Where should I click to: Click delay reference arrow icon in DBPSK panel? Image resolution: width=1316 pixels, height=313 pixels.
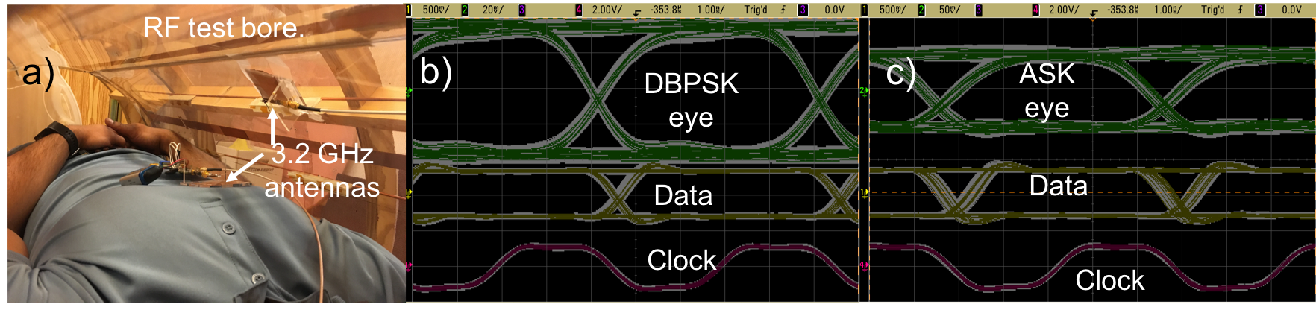(636, 12)
